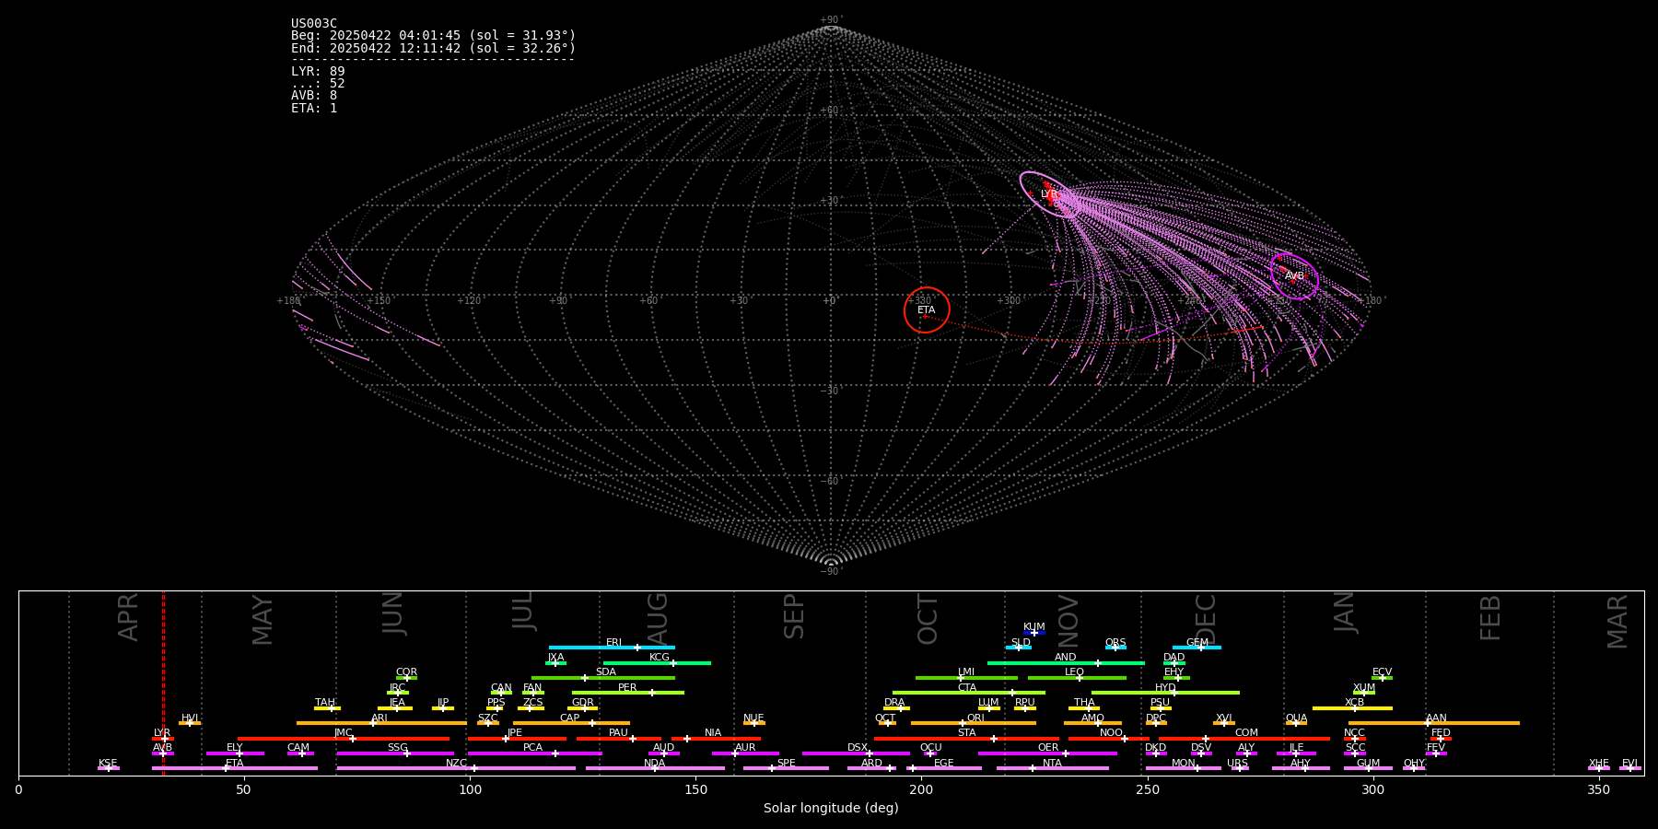Click the PER green shower bar
Image resolution: width=1658 pixels, height=829 pixels.
[x=628, y=693]
